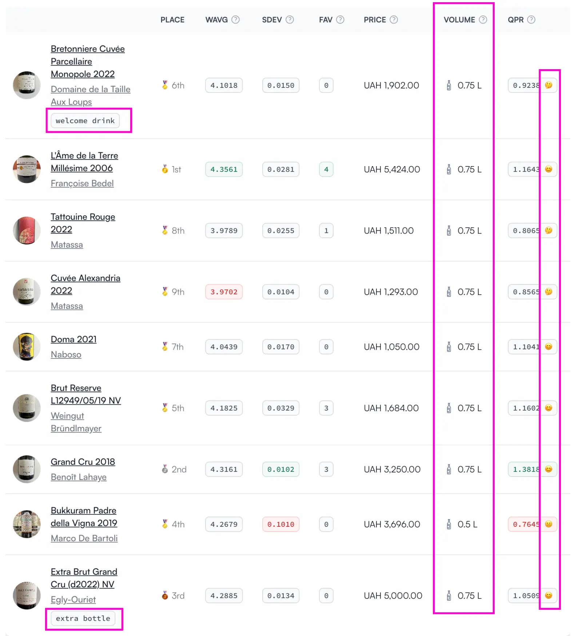Click the VOLUME column help icon
This screenshot has width=582, height=636.
[x=483, y=20]
